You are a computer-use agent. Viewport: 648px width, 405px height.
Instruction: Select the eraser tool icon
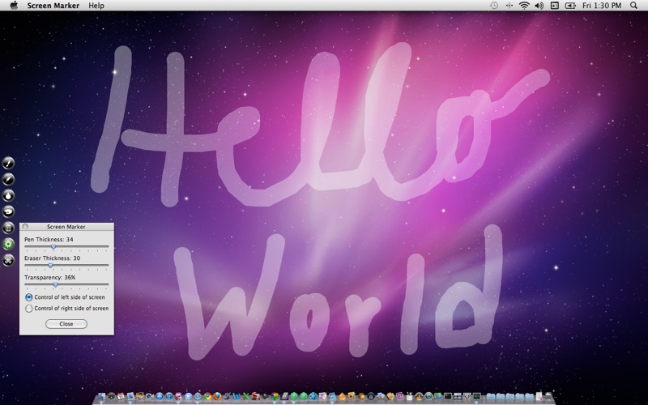coord(9,211)
